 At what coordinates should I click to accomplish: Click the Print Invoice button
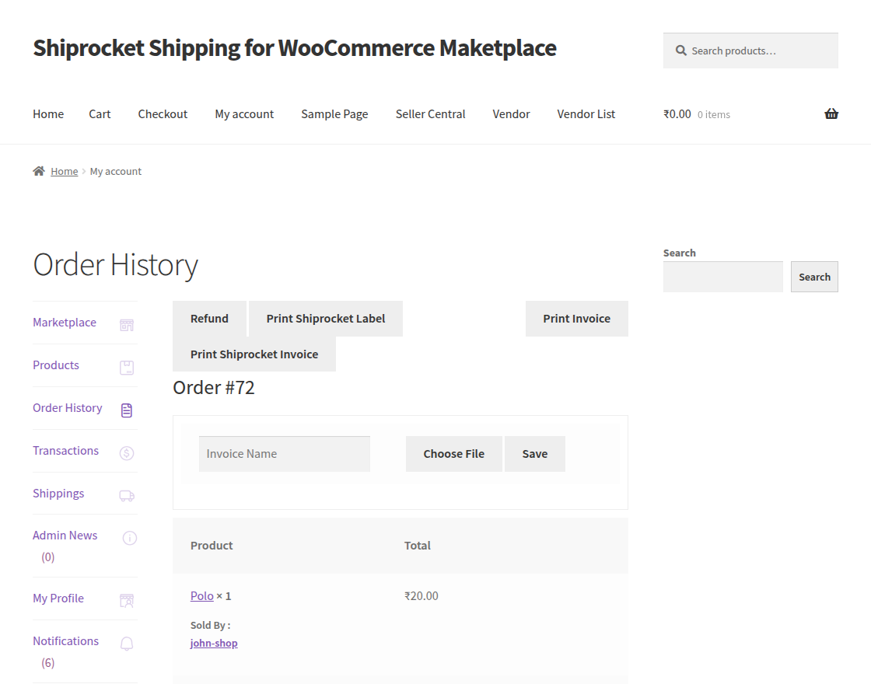click(576, 319)
